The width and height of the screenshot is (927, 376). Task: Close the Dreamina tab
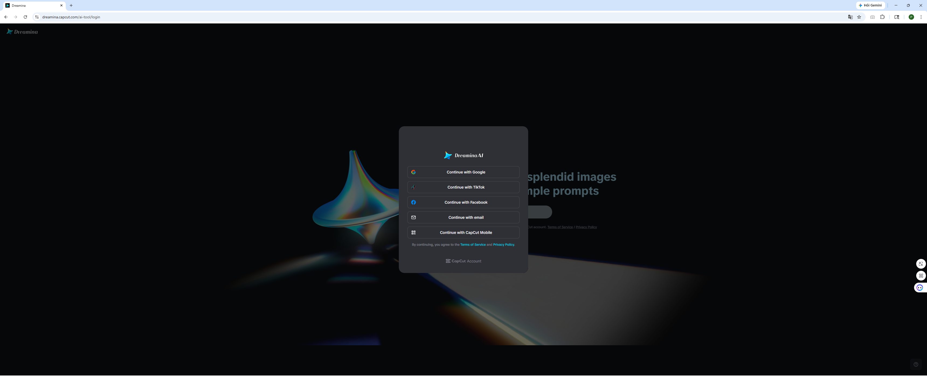(x=61, y=5)
